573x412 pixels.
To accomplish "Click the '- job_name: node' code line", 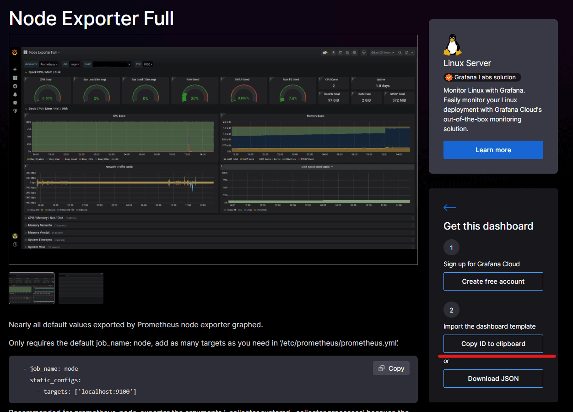I will pos(50,368).
